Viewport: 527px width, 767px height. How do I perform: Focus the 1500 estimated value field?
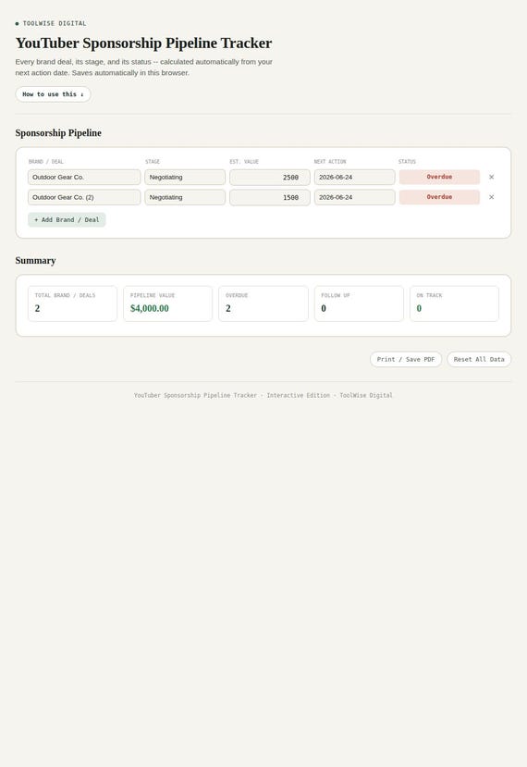tap(270, 198)
